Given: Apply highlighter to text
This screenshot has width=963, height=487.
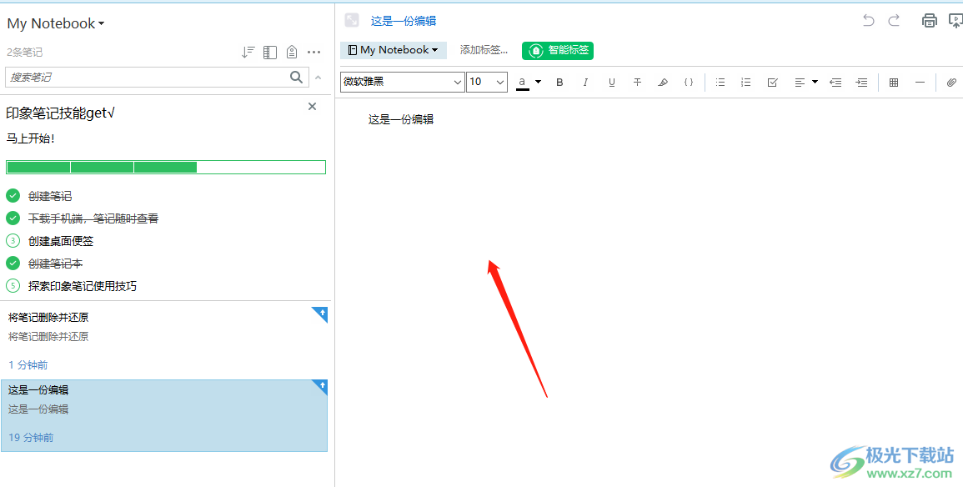Looking at the screenshot, I should pyautogui.click(x=663, y=83).
